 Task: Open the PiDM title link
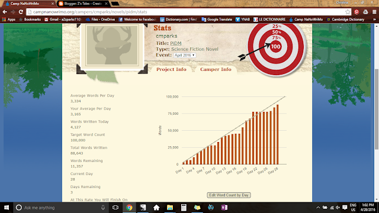coord(176,43)
